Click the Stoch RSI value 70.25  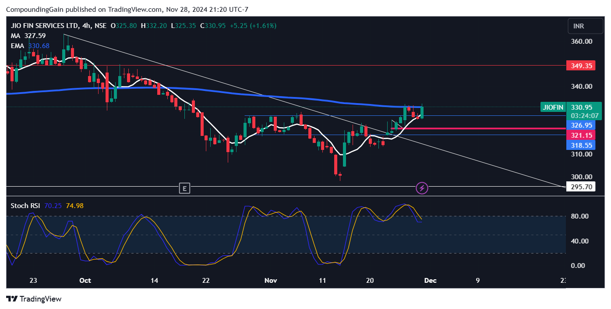[53, 206]
